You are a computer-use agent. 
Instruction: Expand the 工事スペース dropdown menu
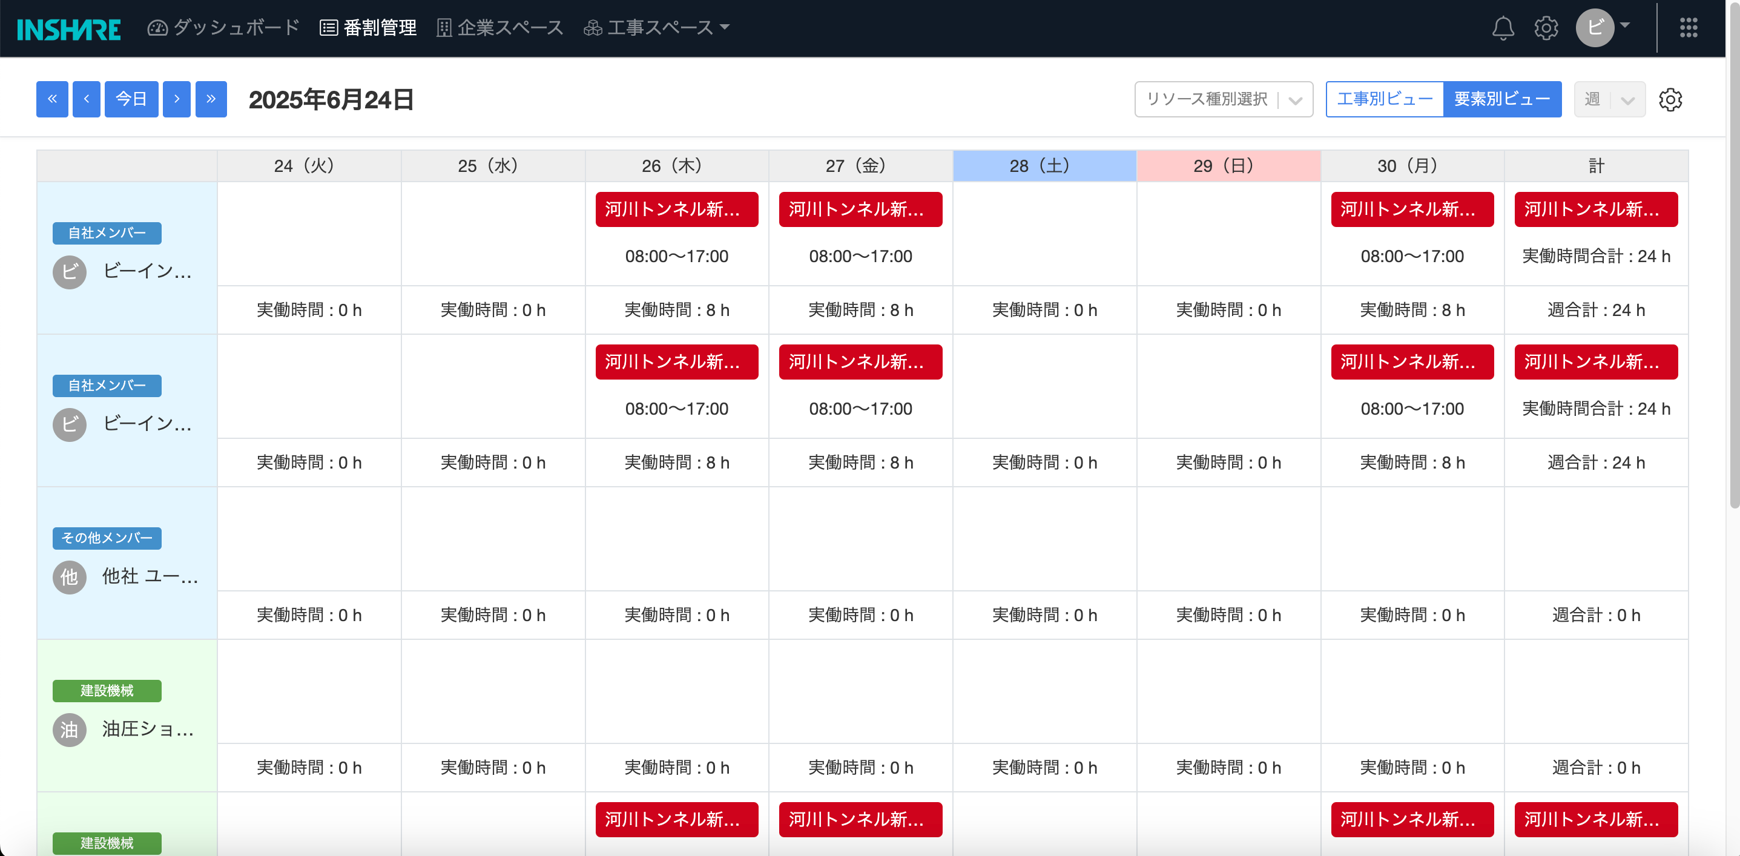click(x=656, y=28)
